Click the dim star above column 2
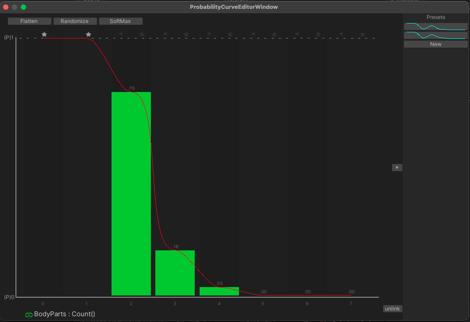This screenshot has width=470, height=322. tap(142, 34)
